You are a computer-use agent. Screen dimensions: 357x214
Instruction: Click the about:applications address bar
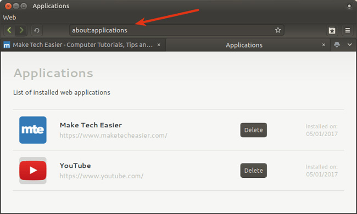(x=176, y=30)
